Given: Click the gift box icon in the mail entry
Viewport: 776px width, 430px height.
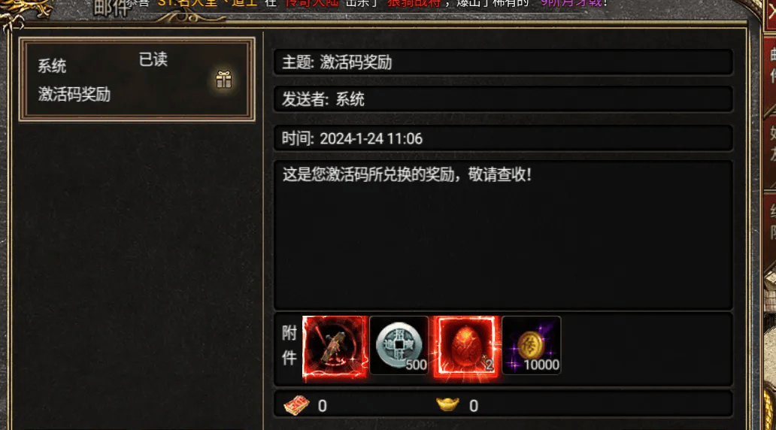Looking at the screenshot, I should pyautogui.click(x=223, y=79).
